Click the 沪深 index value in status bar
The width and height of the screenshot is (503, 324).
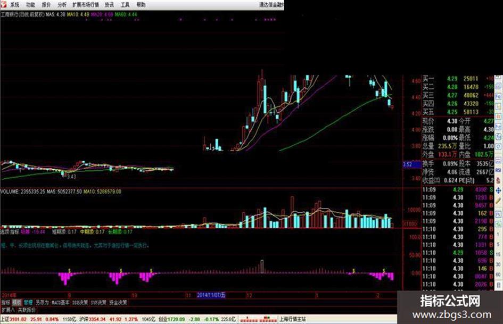pos(96,319)
